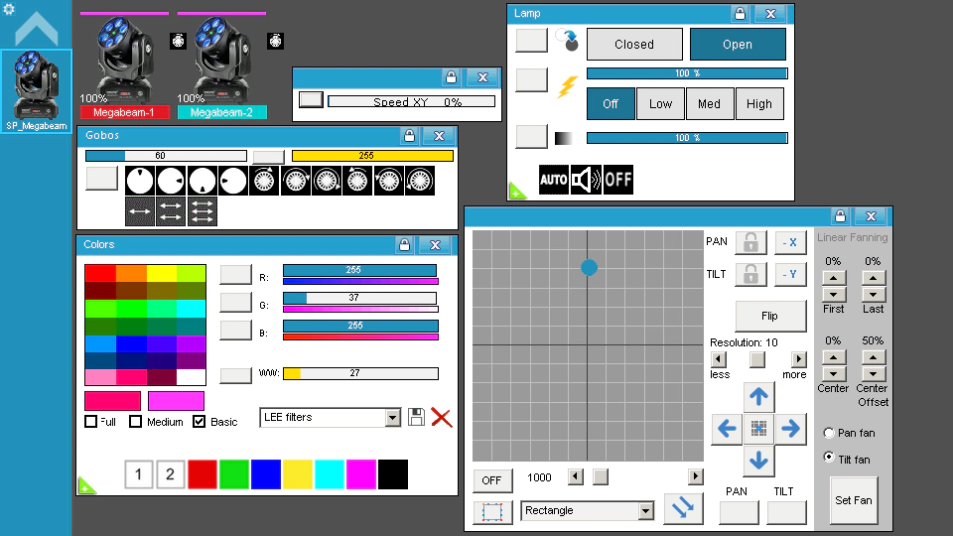Select the Megabeam-1 fixture label
The image size is (953, 536).
[x=124, y=112]
